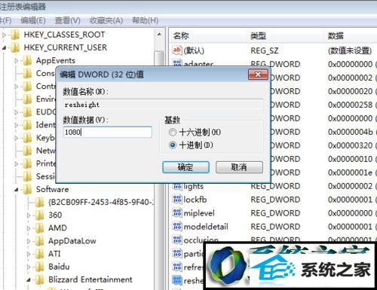
Task: Select the 十进制(D) decimal radio button
Action: coord(173,145)
